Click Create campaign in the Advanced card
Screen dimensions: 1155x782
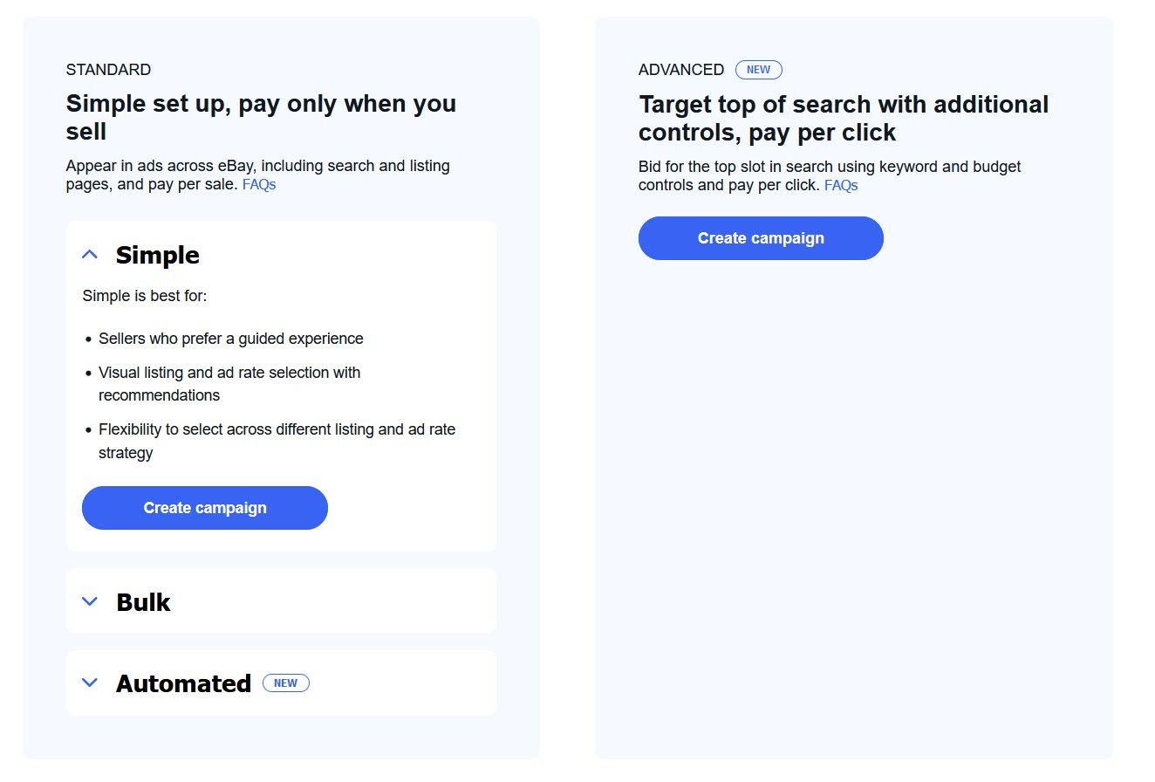tap(760, 237)
